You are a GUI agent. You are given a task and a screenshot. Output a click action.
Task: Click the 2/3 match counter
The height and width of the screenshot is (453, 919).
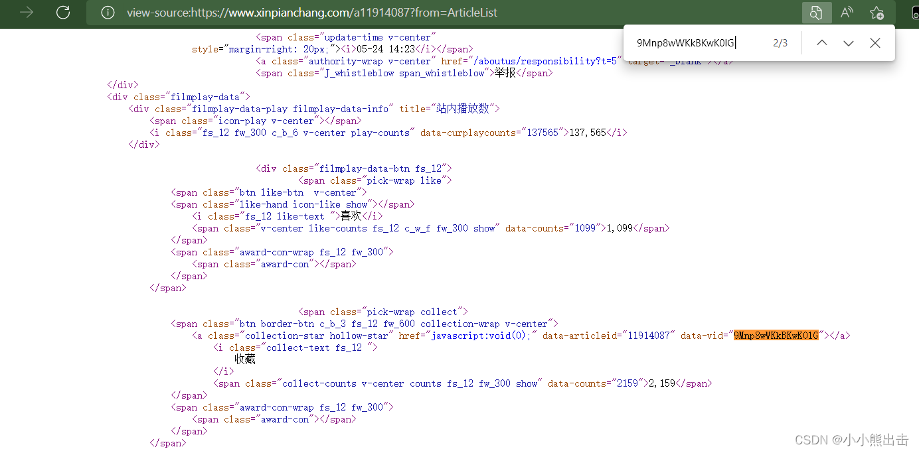tap(780, 43)
